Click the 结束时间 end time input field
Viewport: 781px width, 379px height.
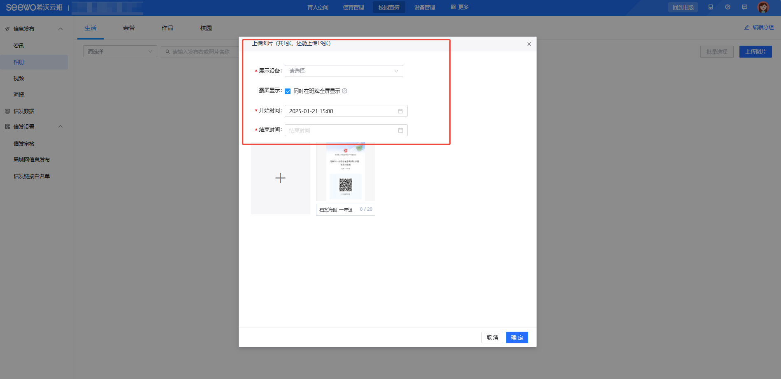pyautogui.click(x=342, y=130)
